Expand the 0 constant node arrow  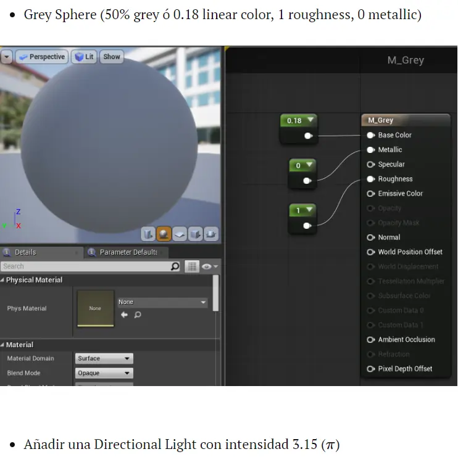309,165
